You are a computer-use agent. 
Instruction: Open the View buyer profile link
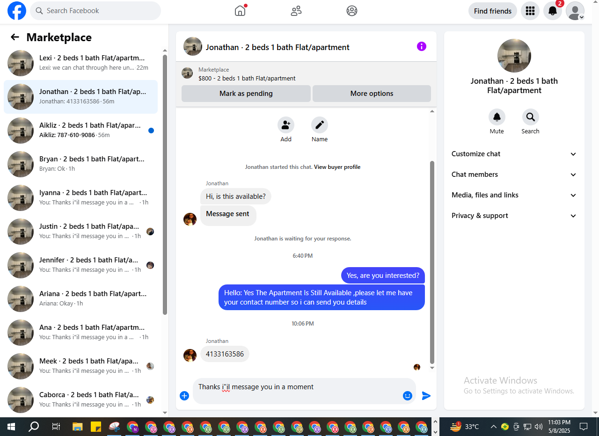click(x=337, y=167)
